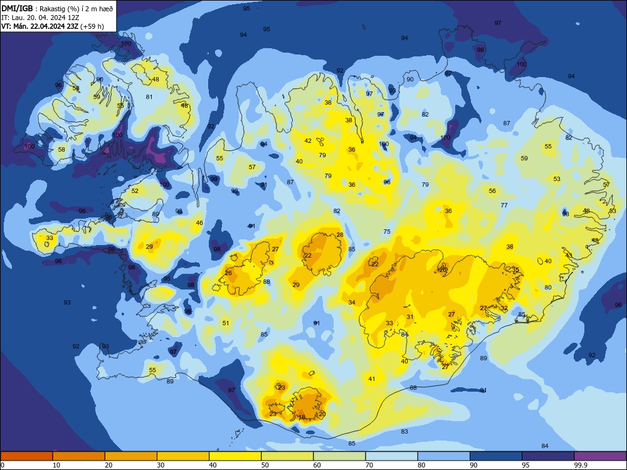627x470 pixels.
Task: Click the map value '56' in the northeast interior
Action: (492, 191)
